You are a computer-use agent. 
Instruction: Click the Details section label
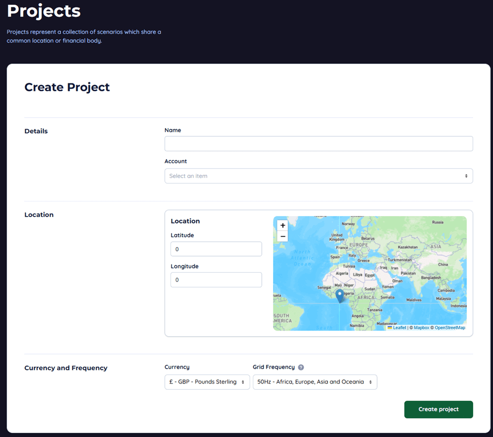tap(36, 131)
